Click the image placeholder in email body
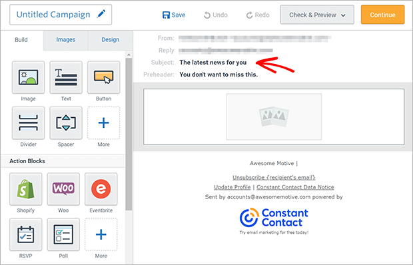The width and height of the screenshot is (413, 265). pyautogui.click(x=274, y=117)
